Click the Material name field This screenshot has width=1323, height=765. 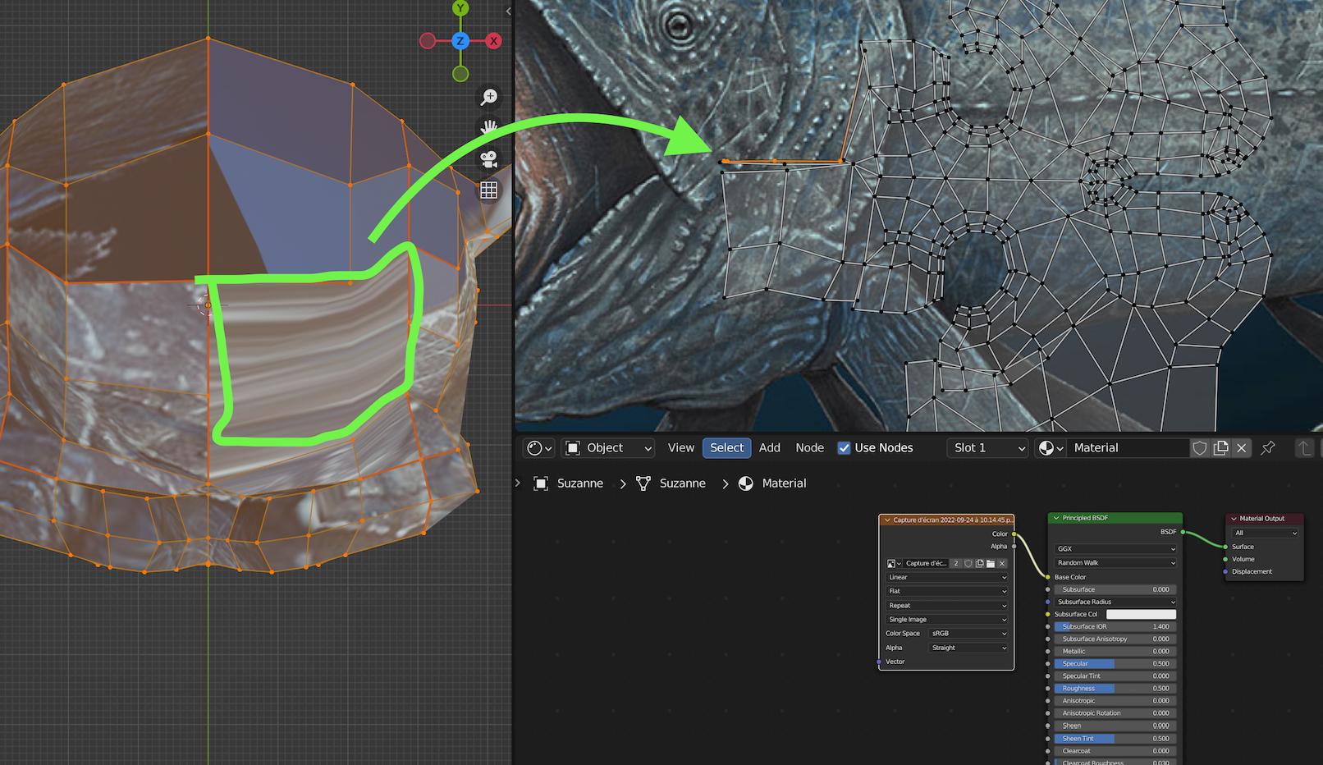click(1128, 448)
